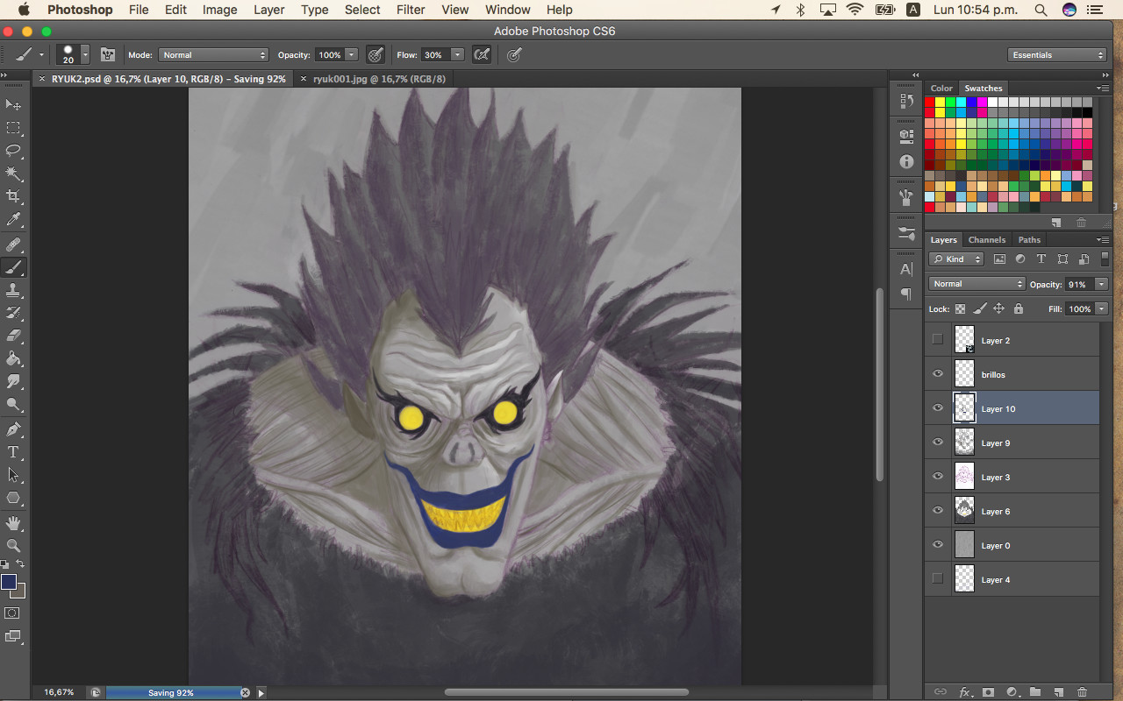Delete the selected layer

1082,692
